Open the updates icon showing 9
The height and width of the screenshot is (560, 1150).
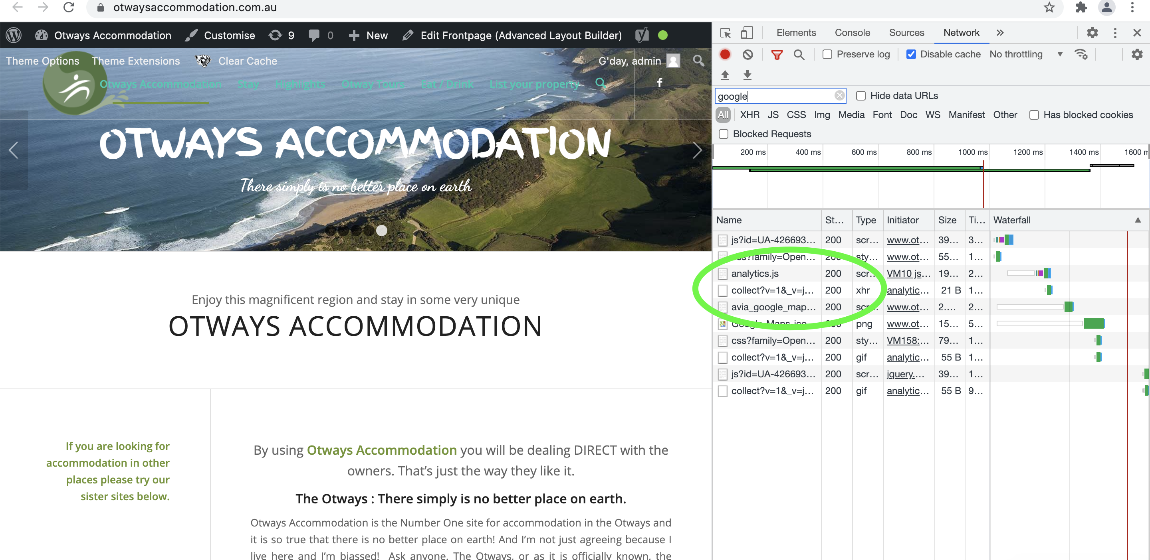pos(282,35)
